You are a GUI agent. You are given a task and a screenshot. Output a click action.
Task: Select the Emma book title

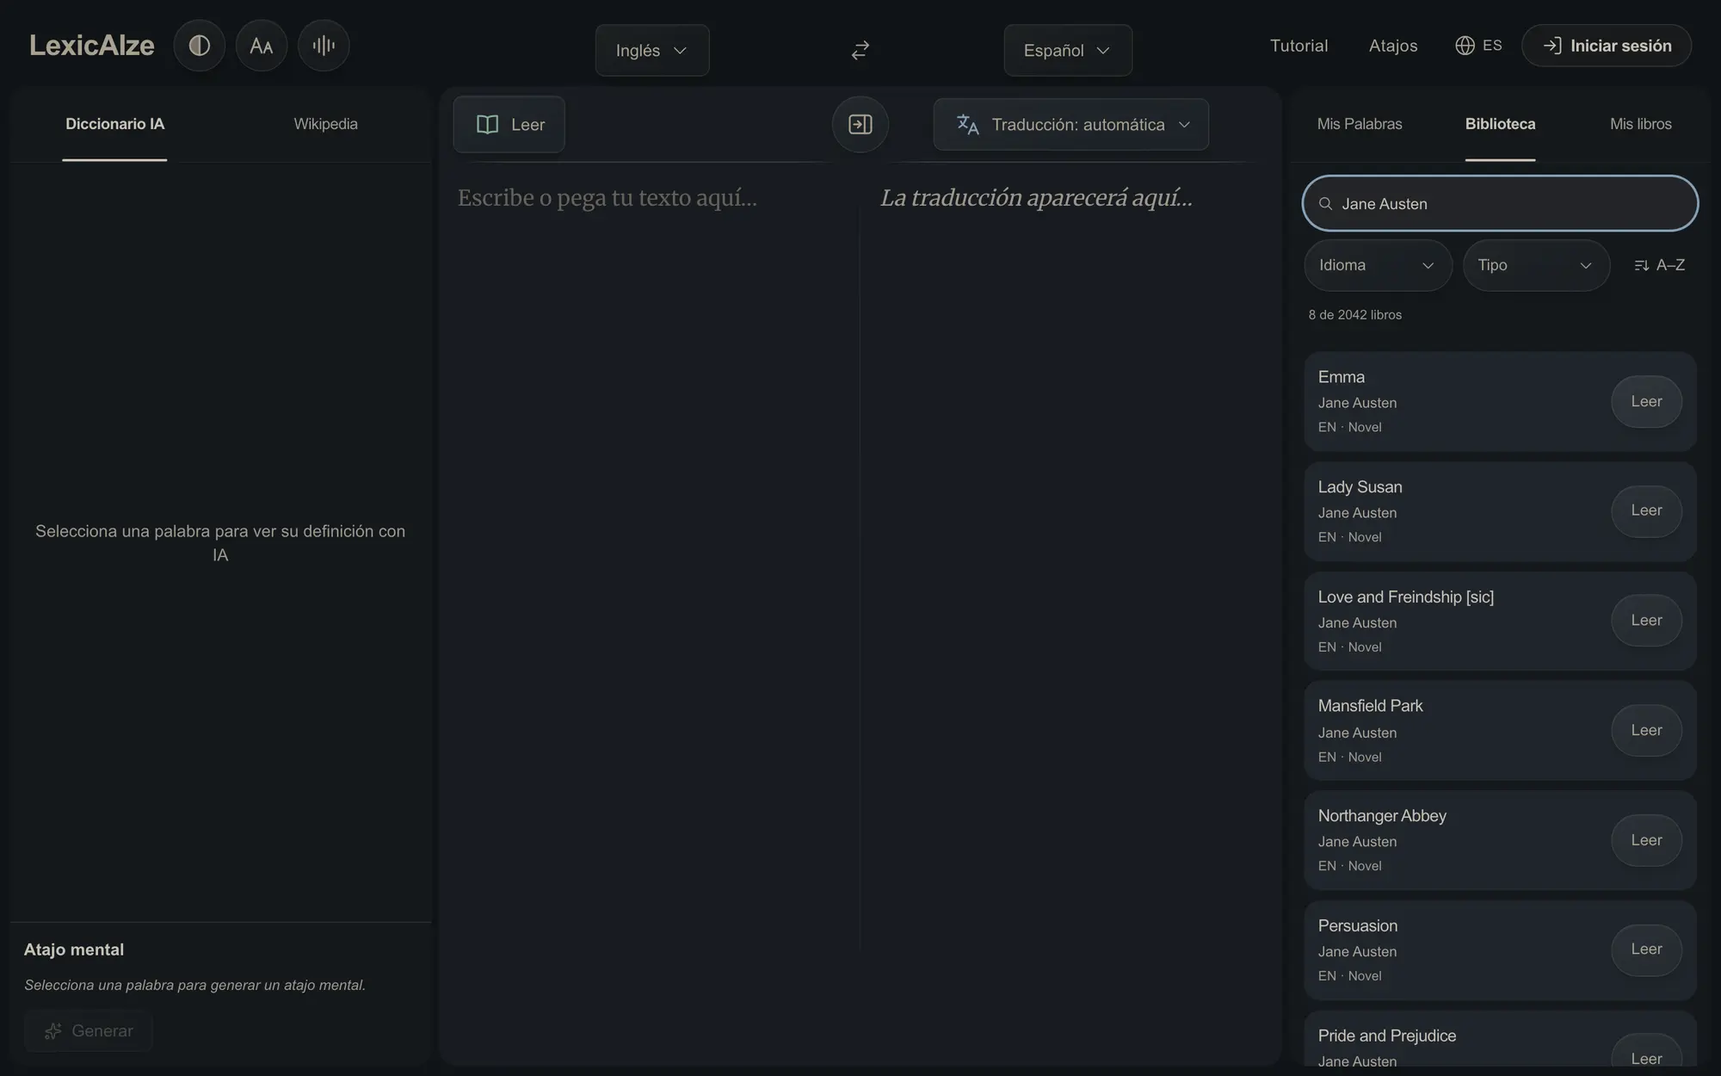point(1341,377)
